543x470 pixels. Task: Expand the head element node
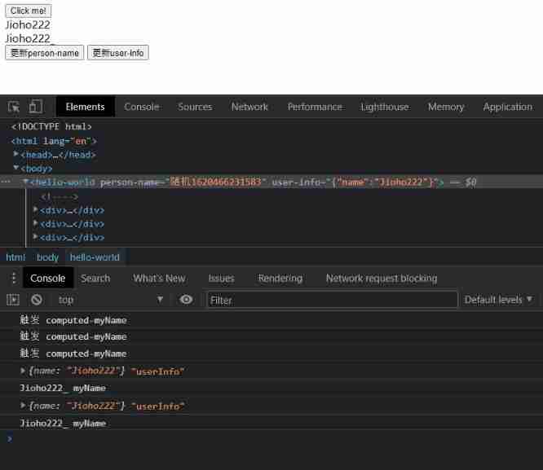click(x=16, y=155)
